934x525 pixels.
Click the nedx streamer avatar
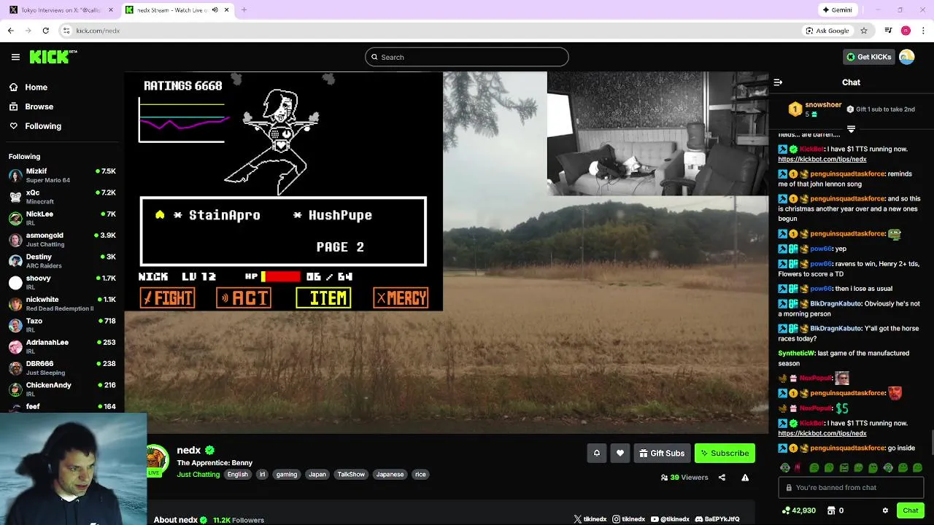click(x=156, y=459)
